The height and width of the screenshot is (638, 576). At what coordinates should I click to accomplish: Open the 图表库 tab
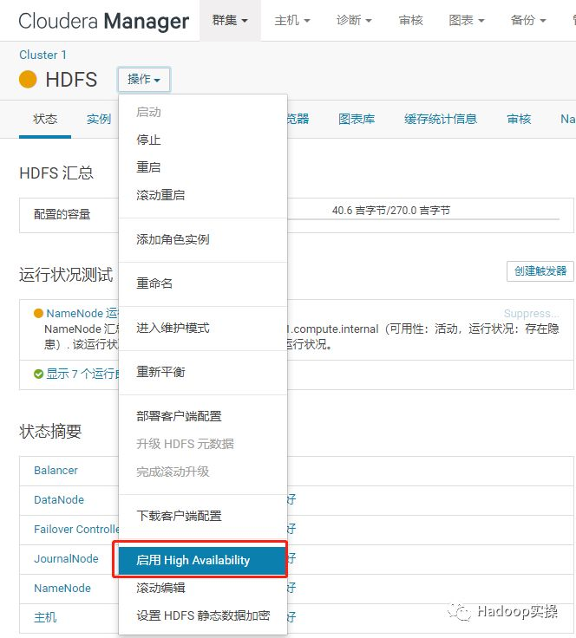(357, 119)
